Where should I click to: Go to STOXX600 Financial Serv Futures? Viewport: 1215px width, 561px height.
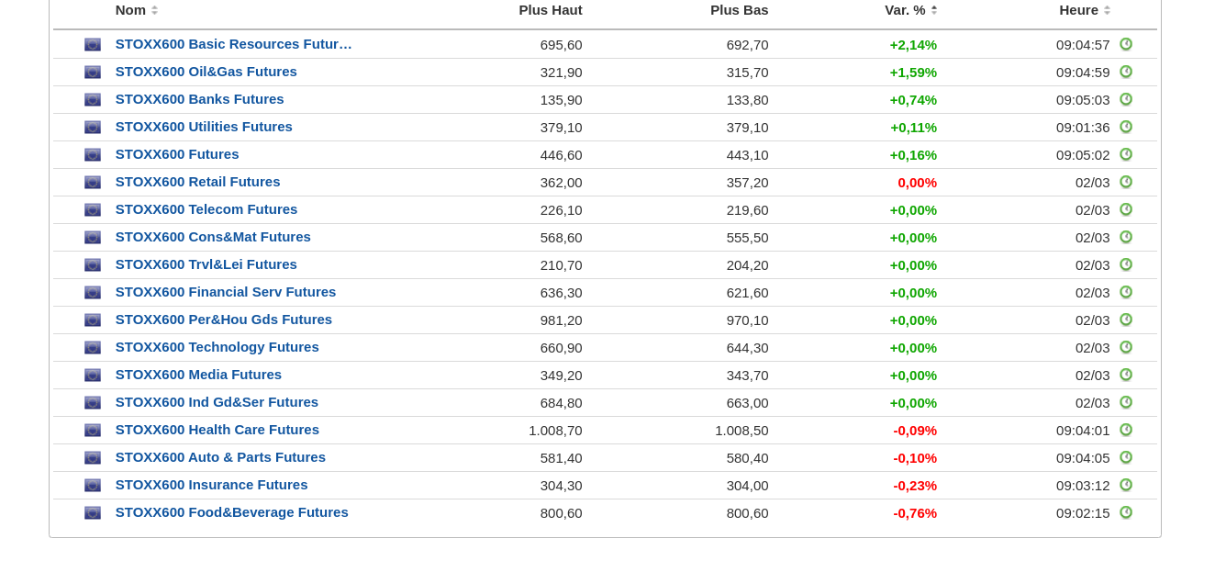[226, 292]
